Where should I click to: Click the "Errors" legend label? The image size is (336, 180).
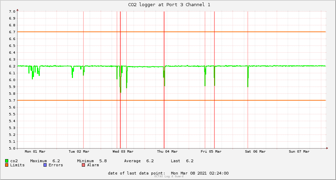pyautogui.click(x=56, y=165)
